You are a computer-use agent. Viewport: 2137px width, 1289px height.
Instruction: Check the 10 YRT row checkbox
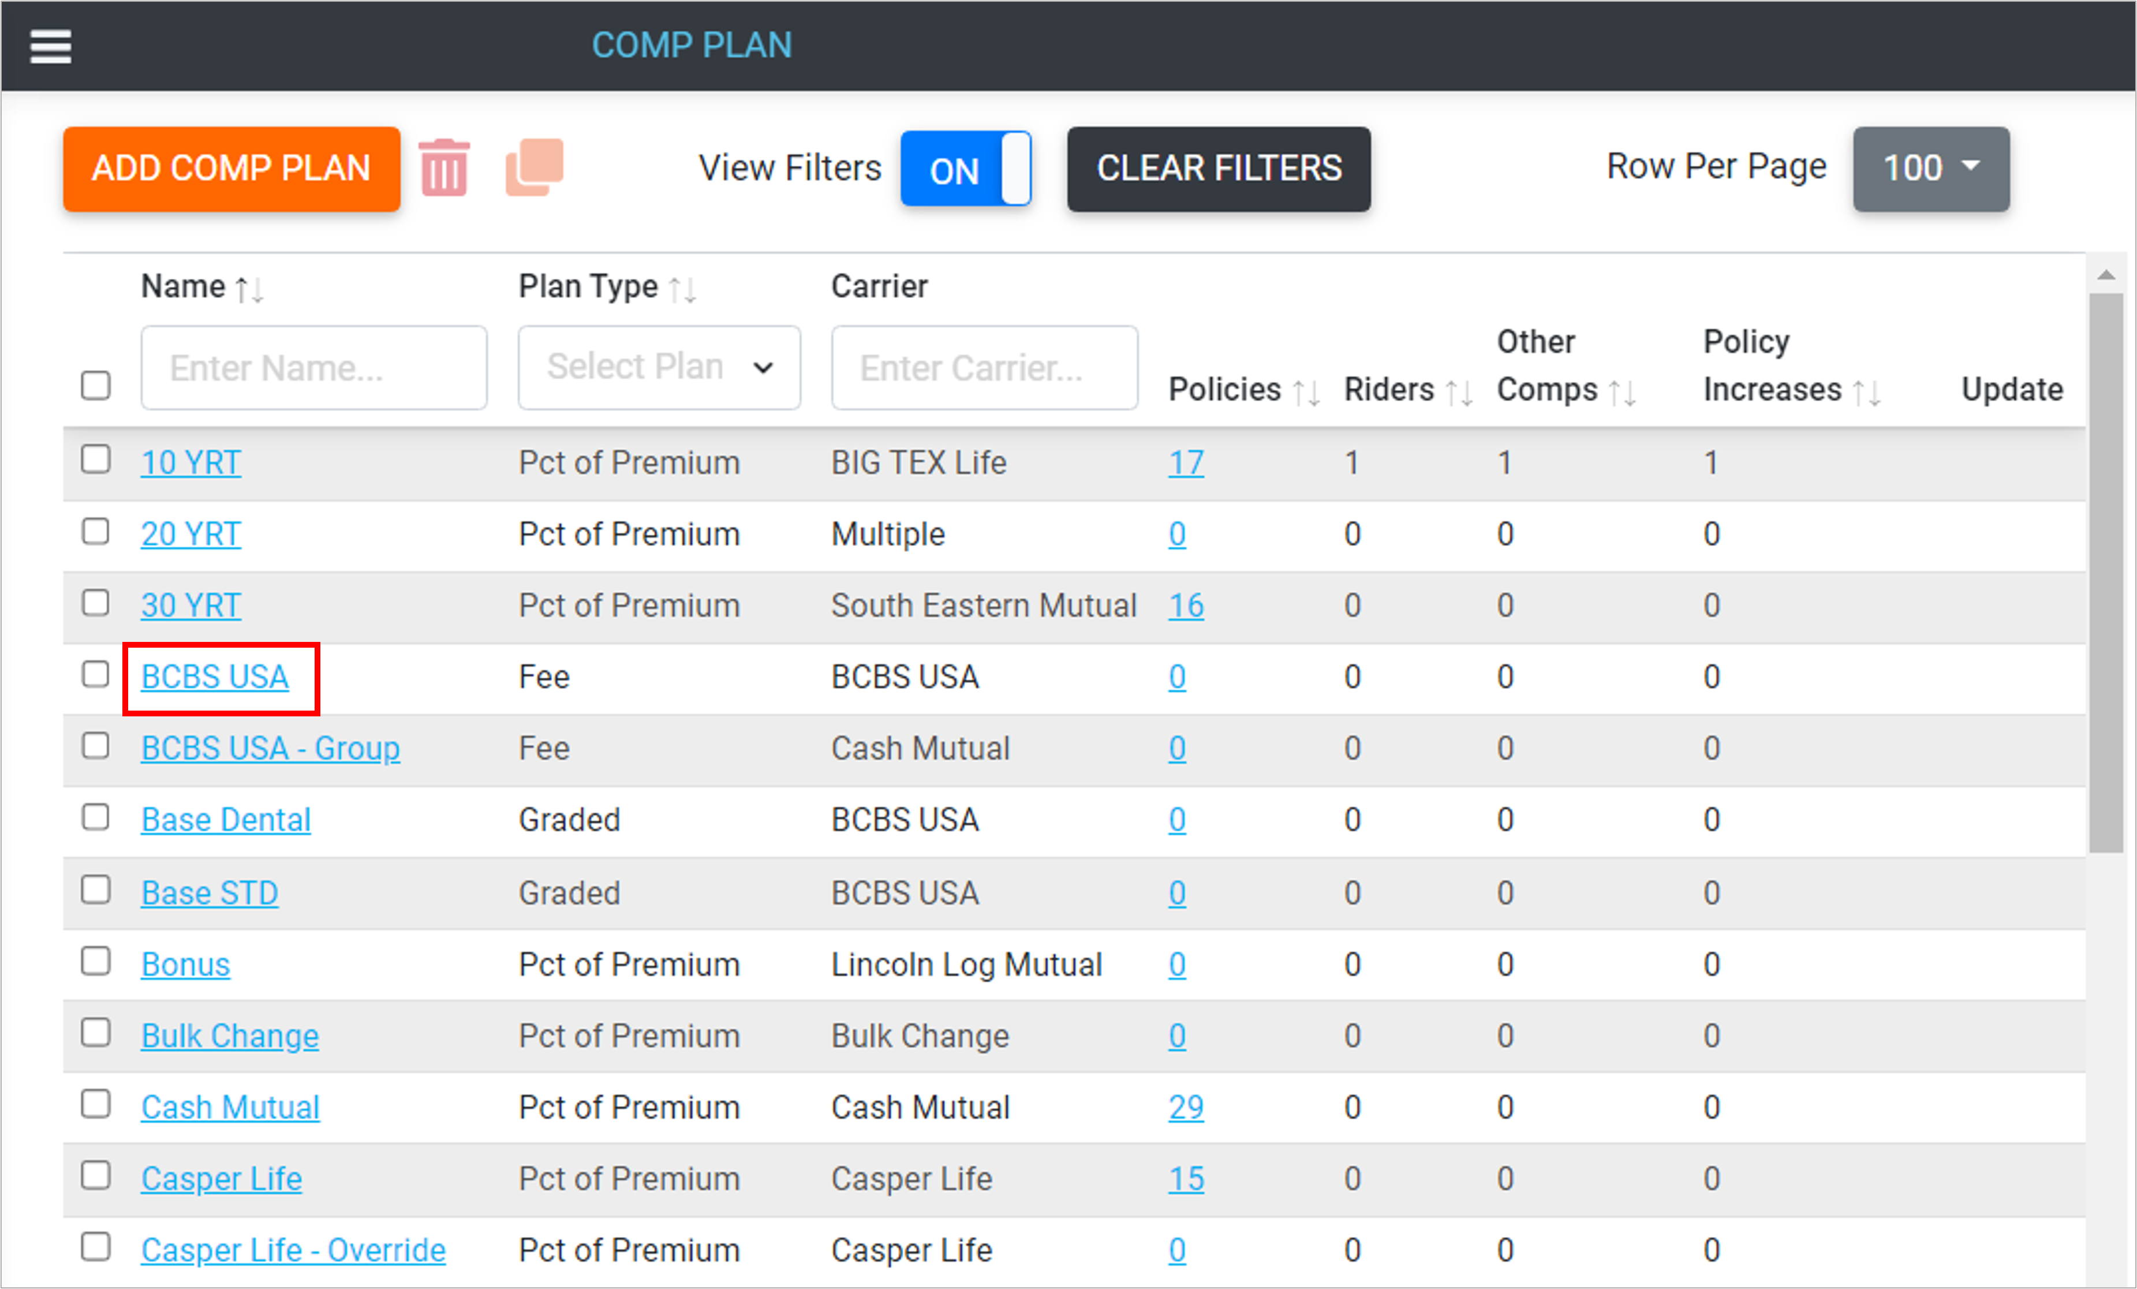(96, 459)
